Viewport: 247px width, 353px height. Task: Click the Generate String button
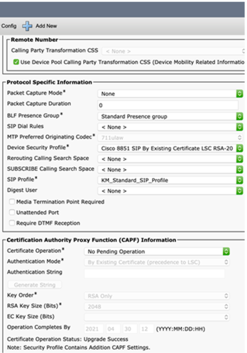[x=35, y=285]
